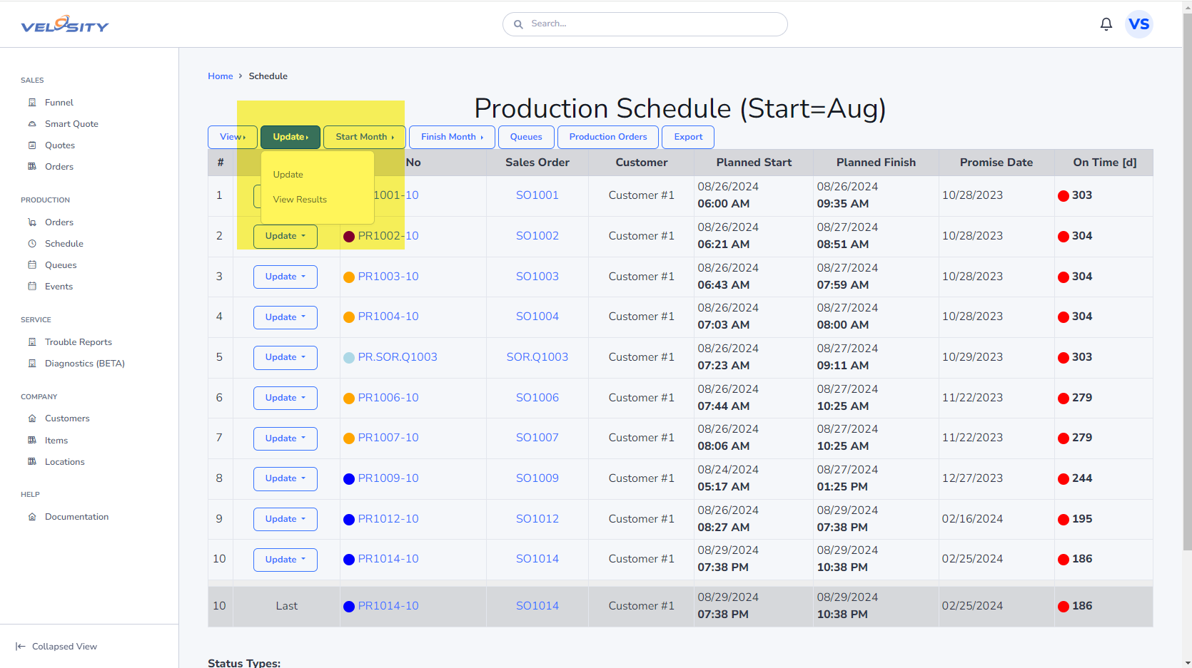Click the Export button
1192x668 pixels.
(x=688, y=137)
